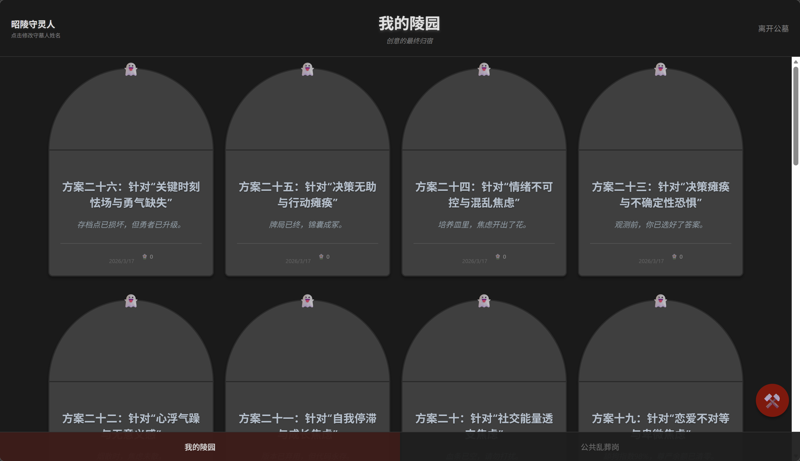
Task: Switch to the 我的陵园 tab
Action: click(200, 447)
